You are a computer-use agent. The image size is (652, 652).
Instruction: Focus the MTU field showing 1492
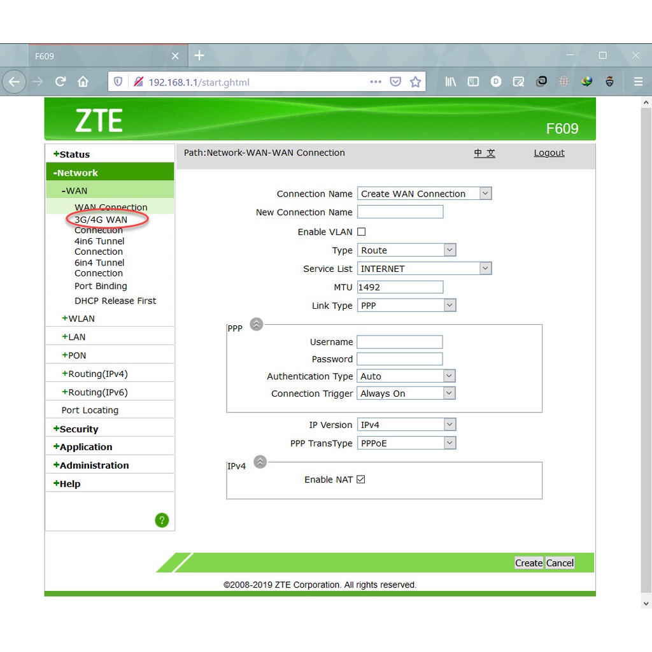(x=400, y=287)
